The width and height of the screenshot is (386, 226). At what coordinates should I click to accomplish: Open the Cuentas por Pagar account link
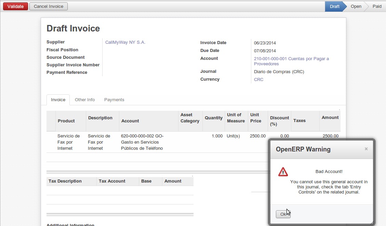(291, 61)
